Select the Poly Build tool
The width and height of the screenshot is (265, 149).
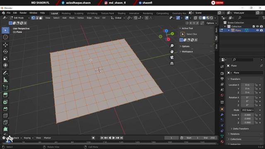coord(5,129)
